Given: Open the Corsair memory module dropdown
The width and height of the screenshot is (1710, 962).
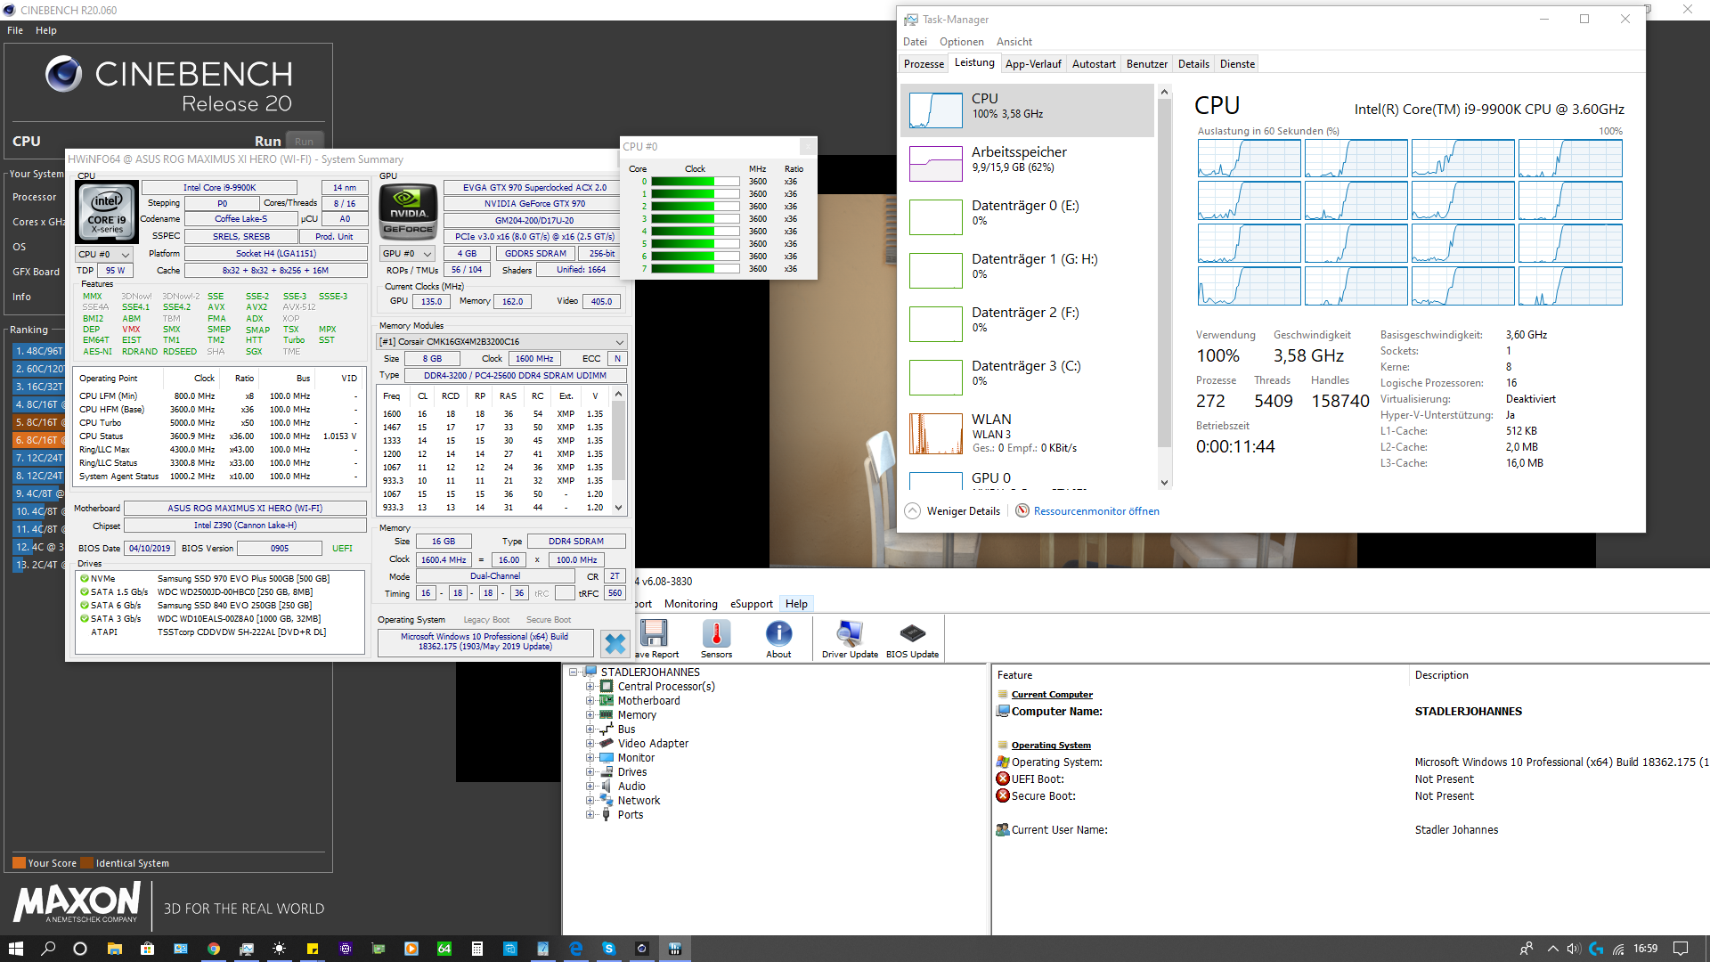Looking at the screenshot, I should 501,342.
